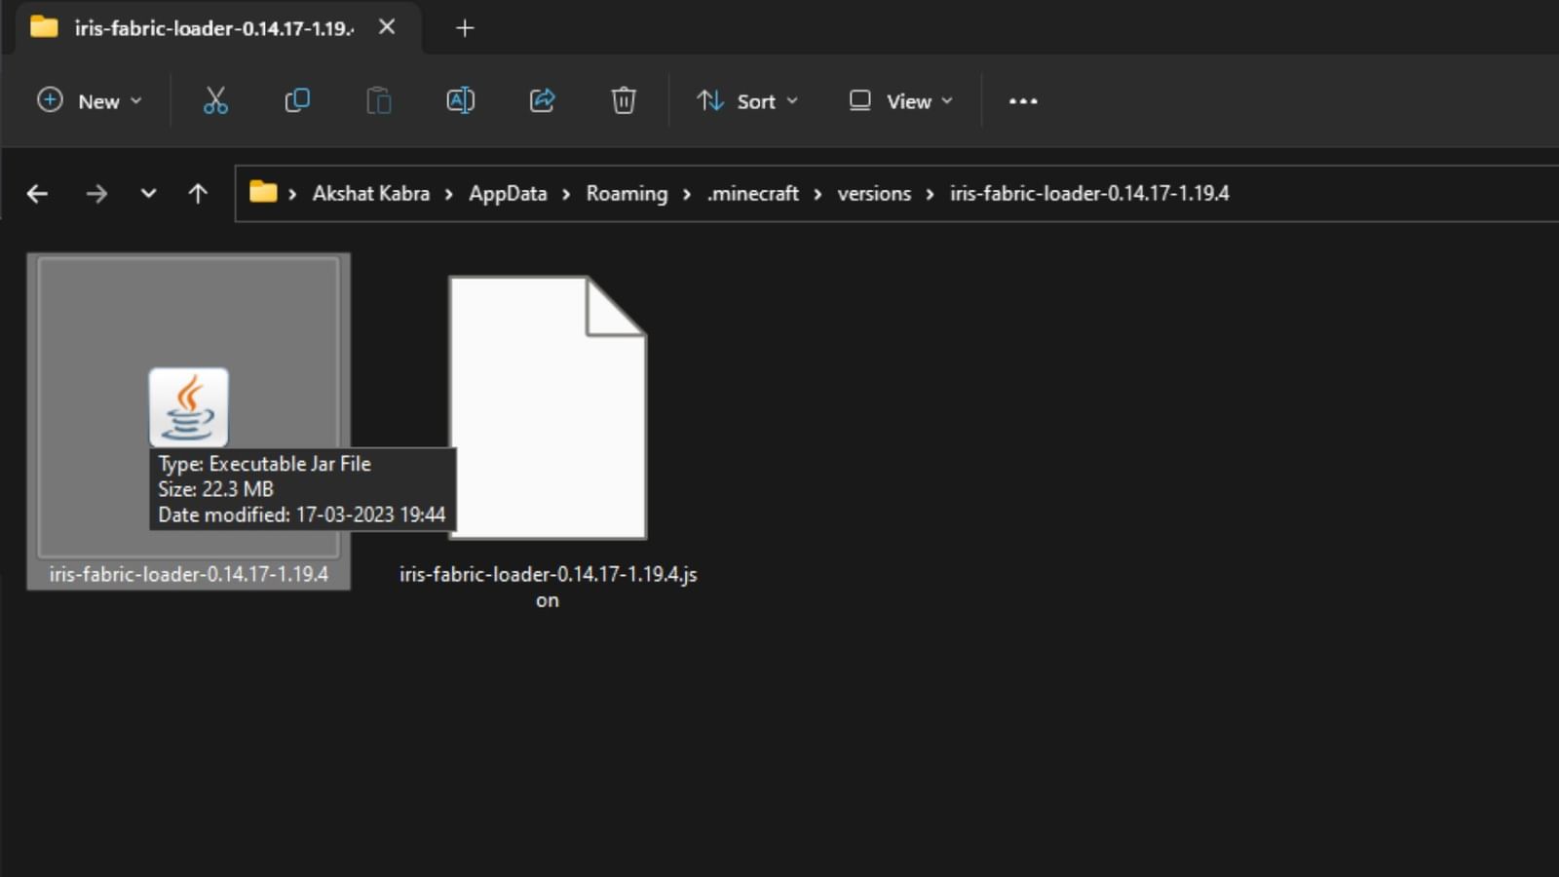The image size is (1559, 877).
Task: Share the selected jar file
Action: (542, 100)
